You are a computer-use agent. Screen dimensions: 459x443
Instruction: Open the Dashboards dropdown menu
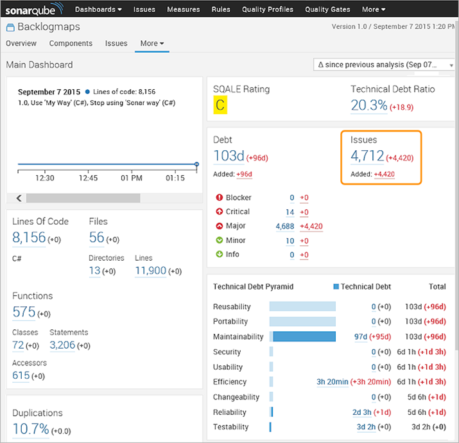(x=98, y=10)
